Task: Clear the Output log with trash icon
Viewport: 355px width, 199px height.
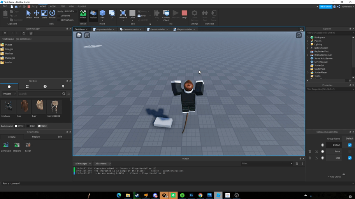Action: pyautogui.click(x=297, y=164)
